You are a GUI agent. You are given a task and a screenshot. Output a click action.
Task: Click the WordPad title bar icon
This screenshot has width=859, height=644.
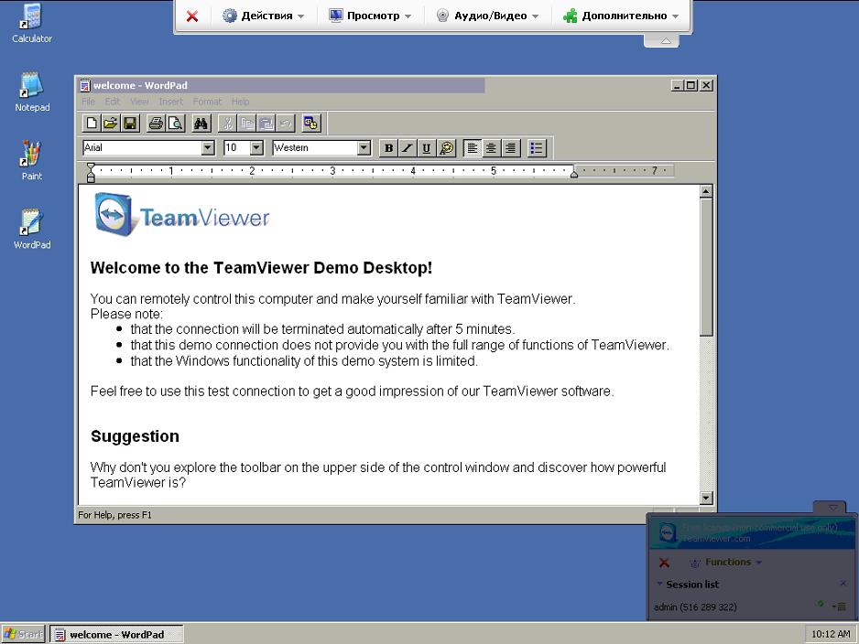(85, 85)
